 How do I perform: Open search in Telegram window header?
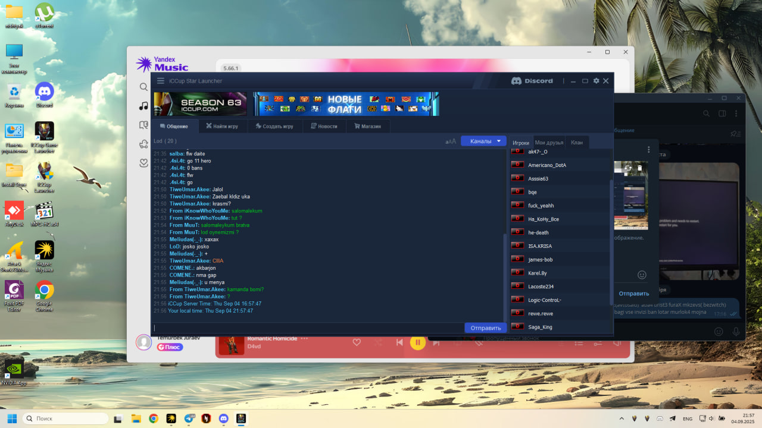706,114
